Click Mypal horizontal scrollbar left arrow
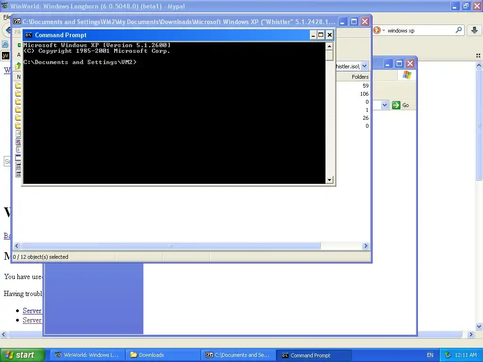 (x=3, y=334)
